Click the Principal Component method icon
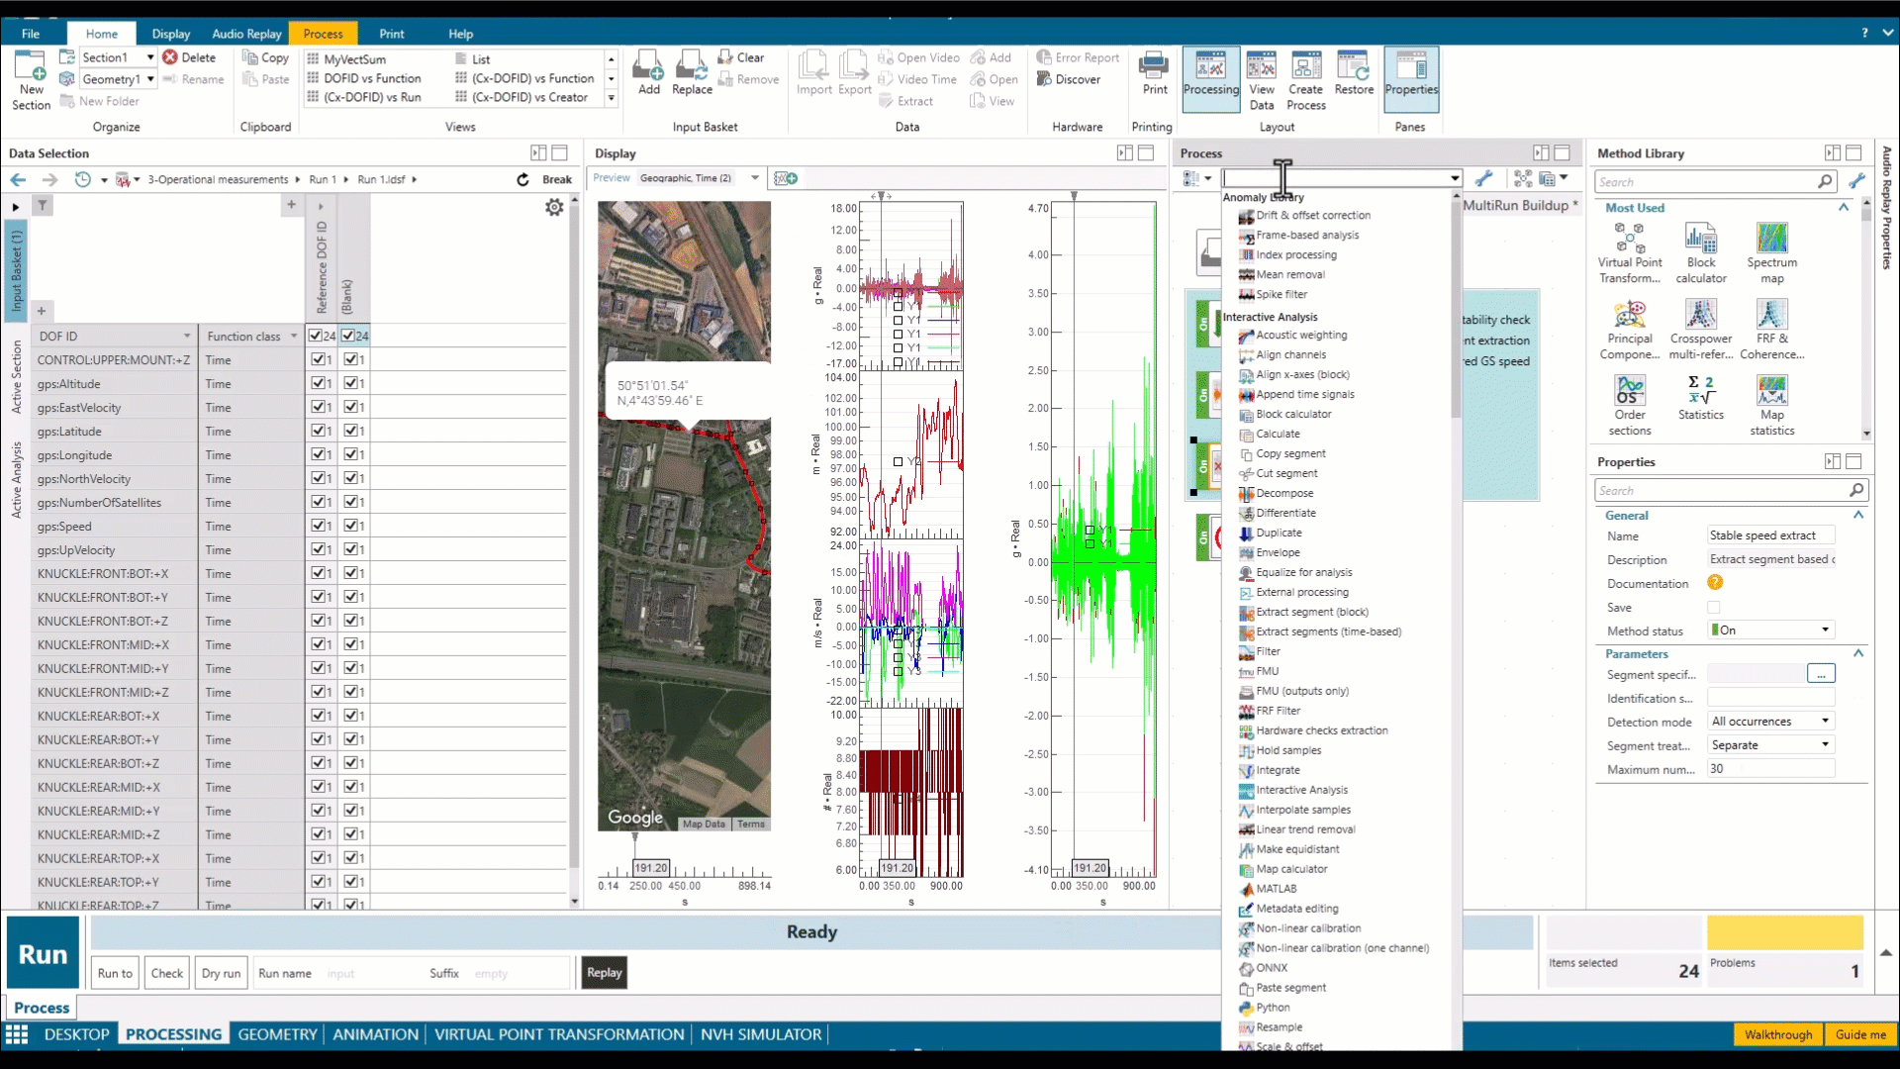Image resolution: width=1900 pixels, height=1069 pixels. [1629, 316]
